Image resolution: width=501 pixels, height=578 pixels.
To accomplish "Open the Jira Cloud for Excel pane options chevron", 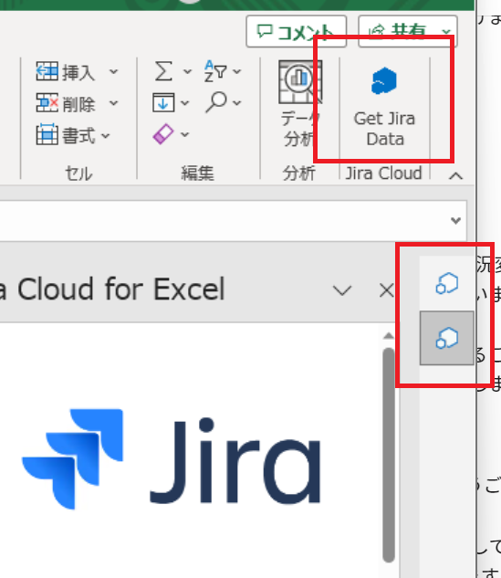I will (342, 290).
